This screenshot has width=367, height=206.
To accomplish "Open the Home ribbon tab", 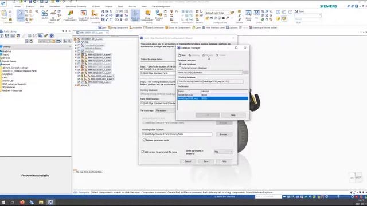I will pos(18,6).
